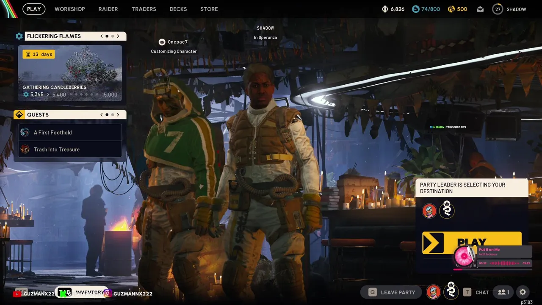Click the red masked avatar in party panel
The height and width of the screenshot is (305, 542).
coord(429,211)
